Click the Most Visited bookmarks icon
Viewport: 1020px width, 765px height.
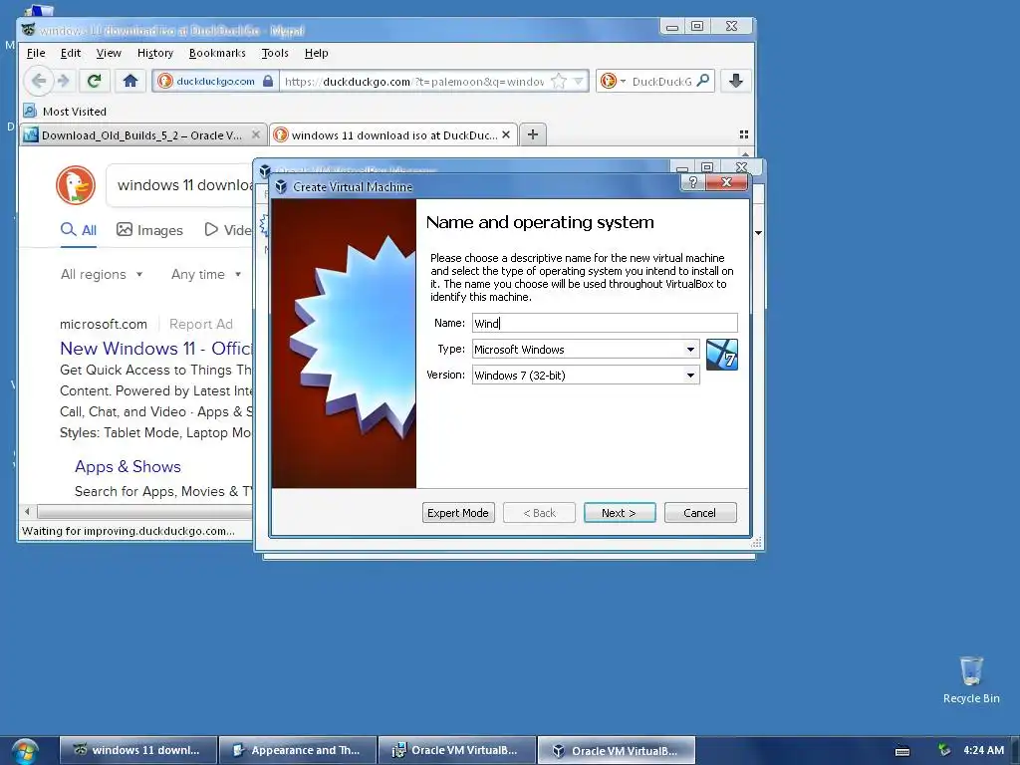(x=30, y=111)
